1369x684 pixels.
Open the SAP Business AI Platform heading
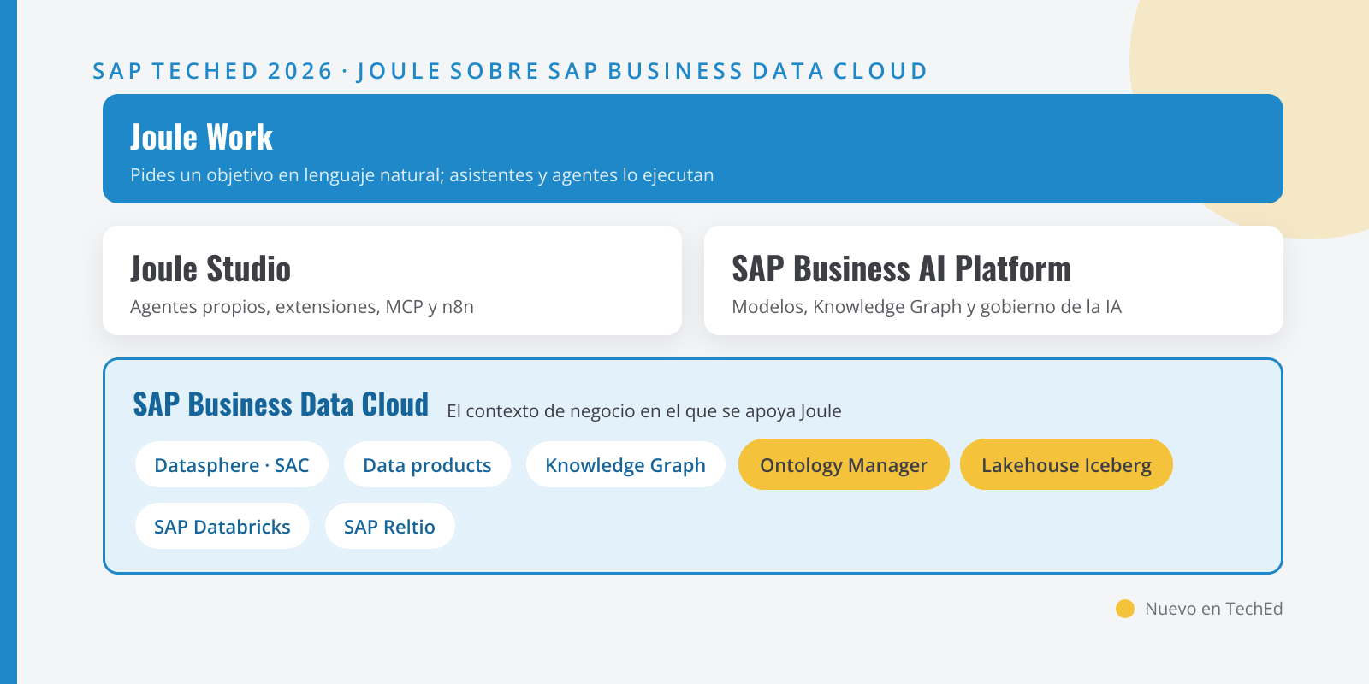coord(901,269)
